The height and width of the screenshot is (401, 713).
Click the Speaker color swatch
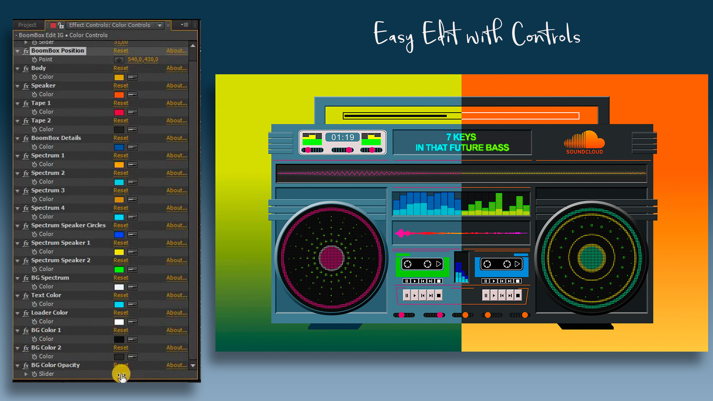(x=118, y=94)
